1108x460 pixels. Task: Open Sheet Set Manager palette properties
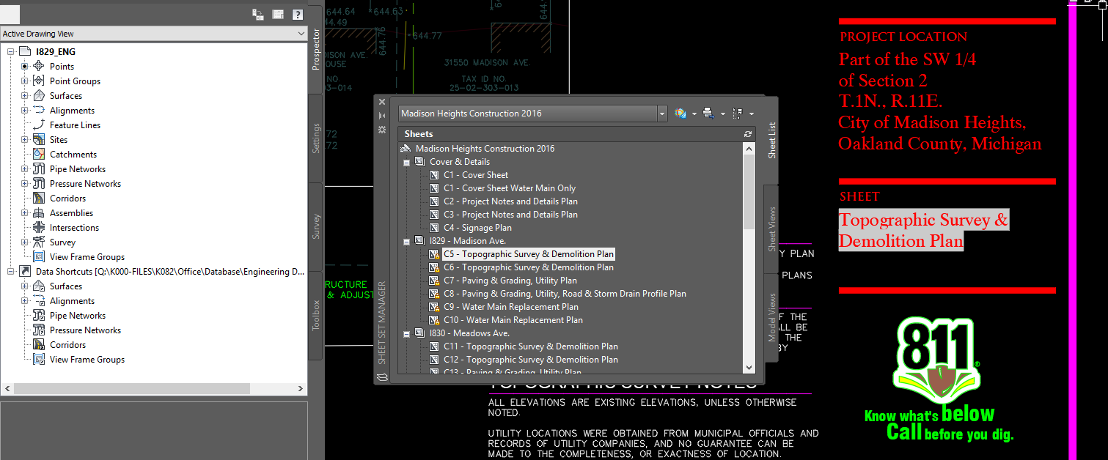[382, 130]
